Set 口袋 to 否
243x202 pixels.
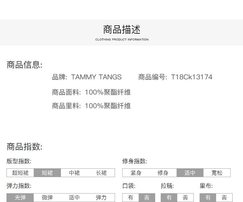[147, 197]
